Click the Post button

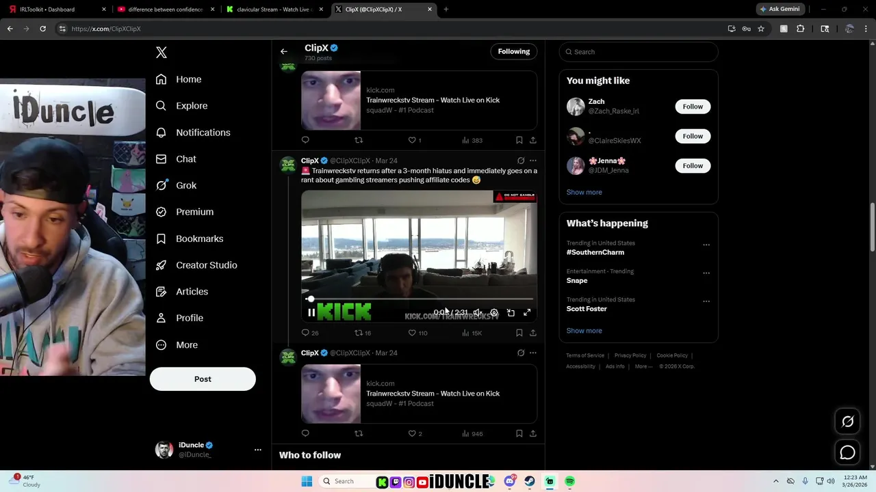[x=203, y=379]
